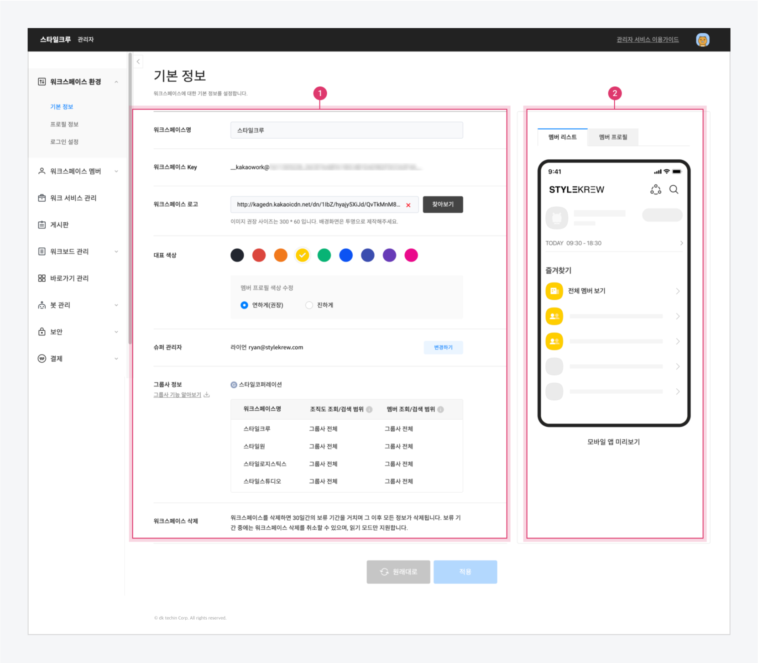This screenshot has width=758, height=663.
Task: Click the search icon in mobile preview
Action: pos(674,189)
